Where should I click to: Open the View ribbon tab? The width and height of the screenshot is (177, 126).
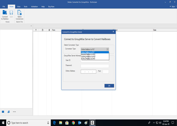19,7
